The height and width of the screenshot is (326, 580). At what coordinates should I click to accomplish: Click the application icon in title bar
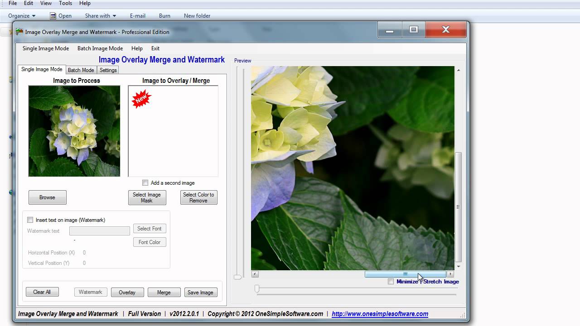19,32
